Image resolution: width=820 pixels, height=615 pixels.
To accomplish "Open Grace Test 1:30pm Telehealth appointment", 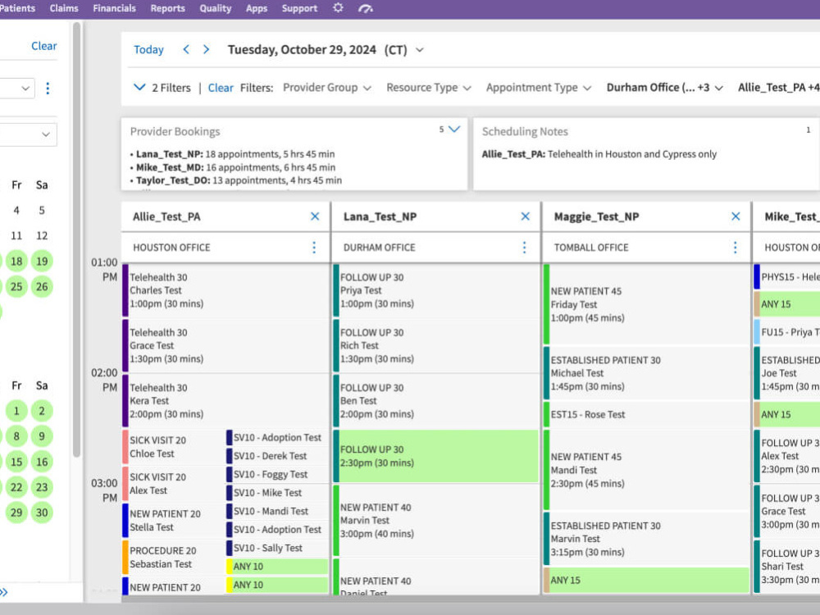I will [225, 345].
